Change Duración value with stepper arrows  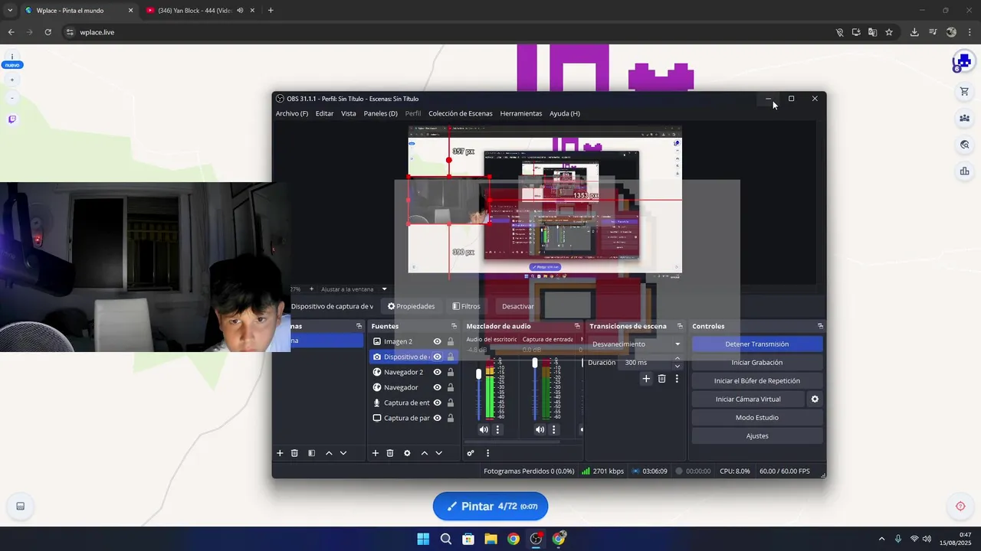point(677,363)
